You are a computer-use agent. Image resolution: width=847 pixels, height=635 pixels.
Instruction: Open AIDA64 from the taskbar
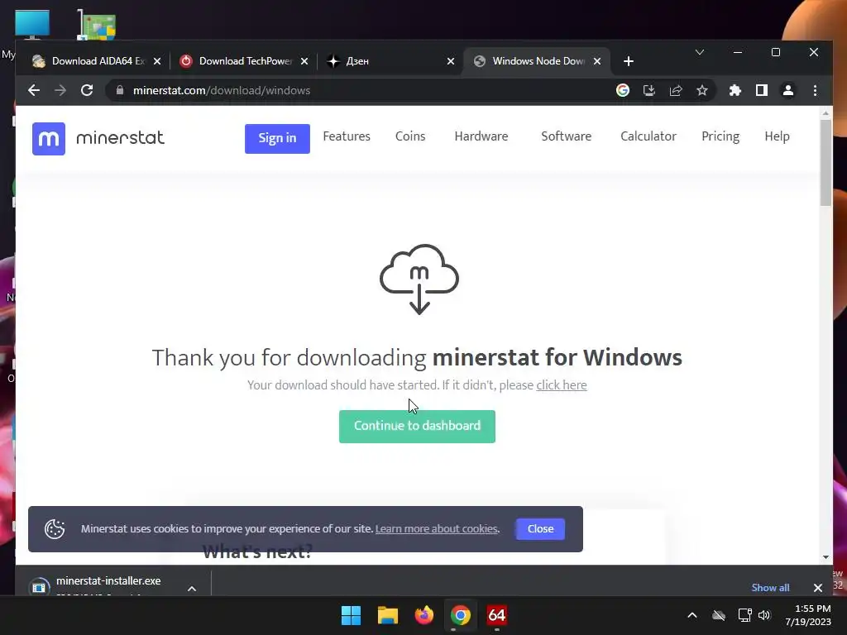tap(496, 615)
